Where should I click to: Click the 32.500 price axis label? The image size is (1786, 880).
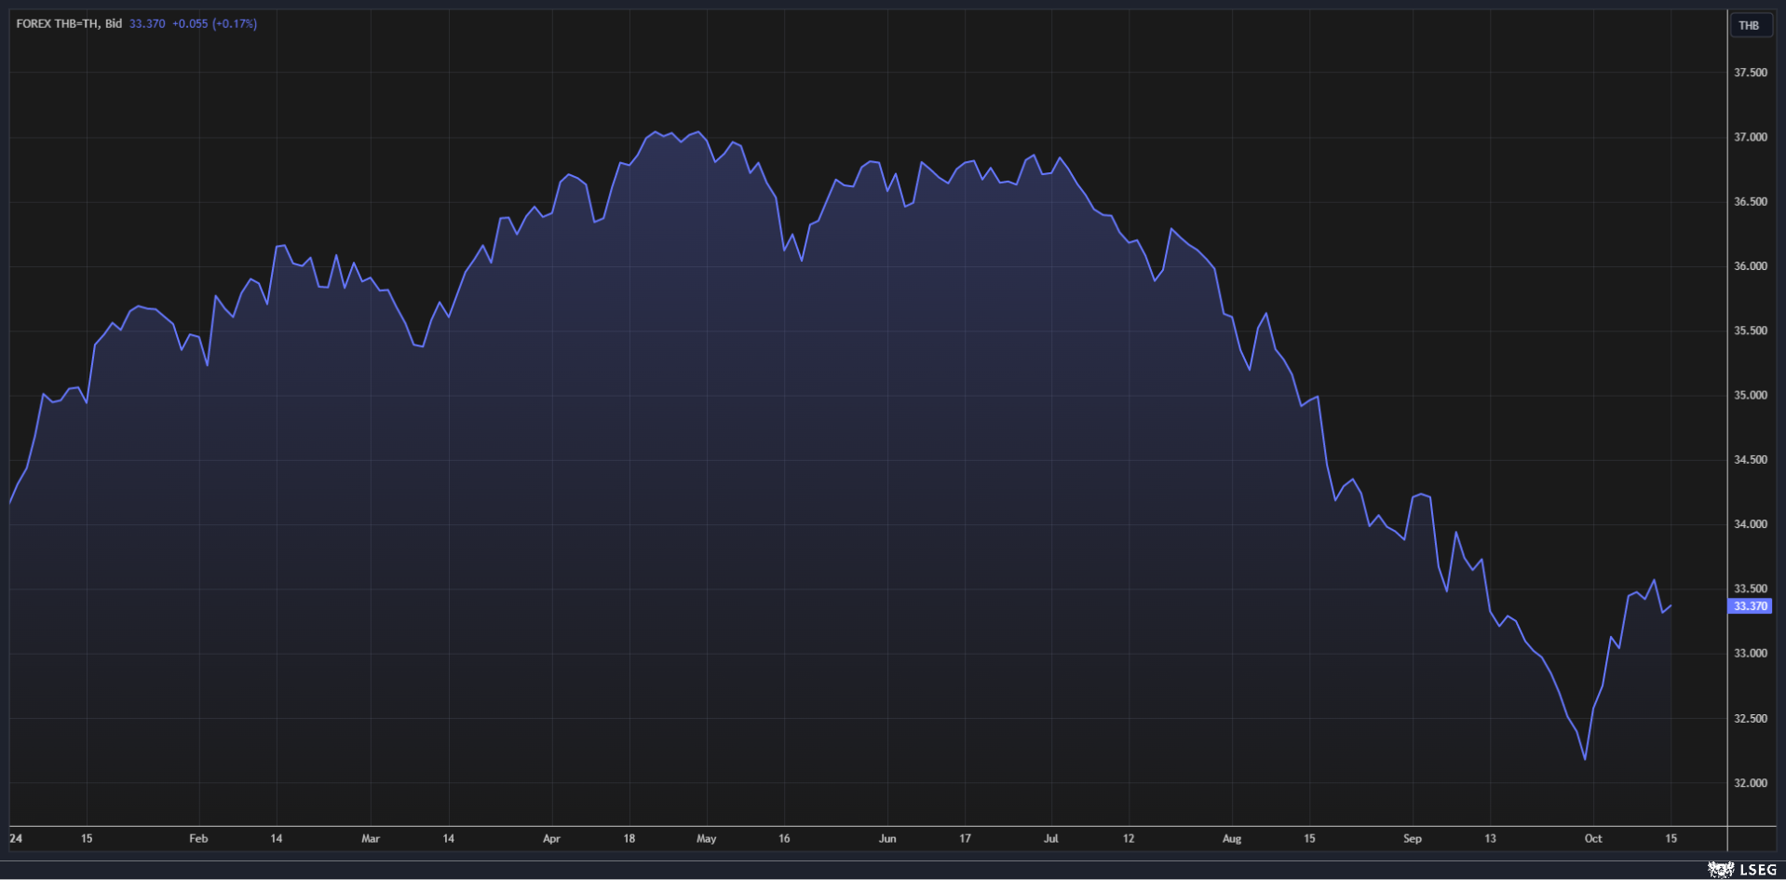click(x=1750, y=719)
